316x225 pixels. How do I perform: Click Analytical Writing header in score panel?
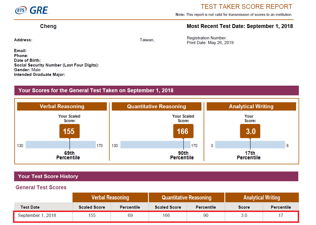251,106
